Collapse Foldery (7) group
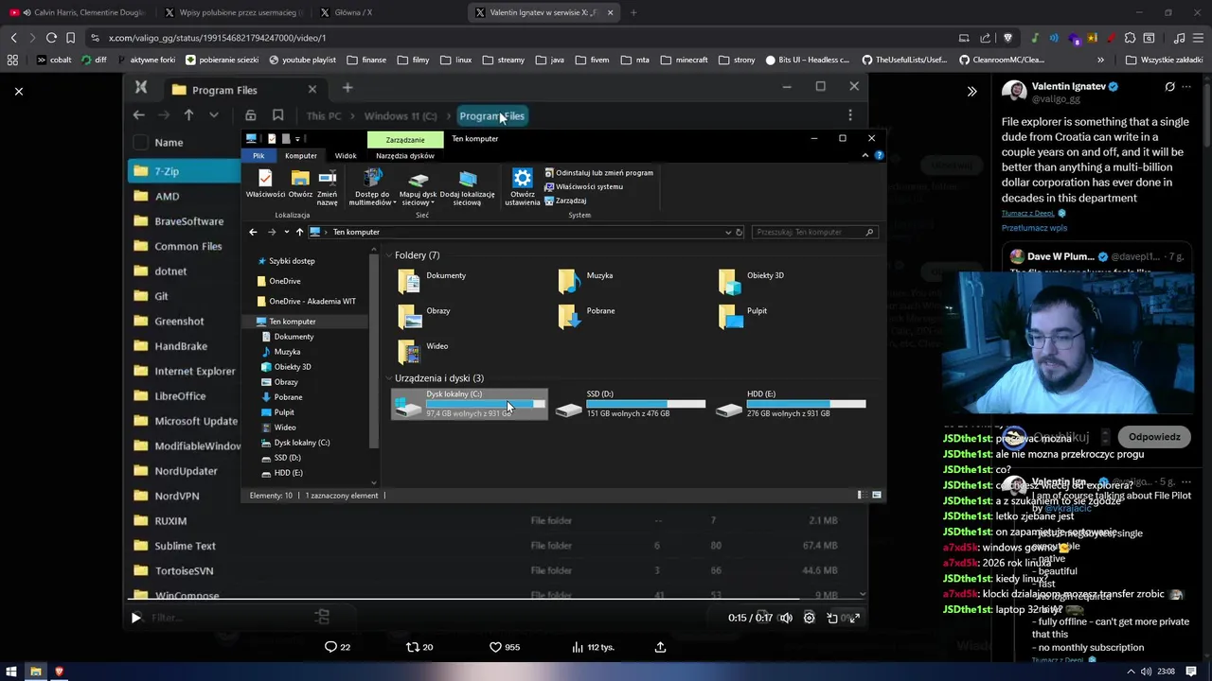Image resolution: width=1212 pixels, height=681 pixels. tap(388, 255)
